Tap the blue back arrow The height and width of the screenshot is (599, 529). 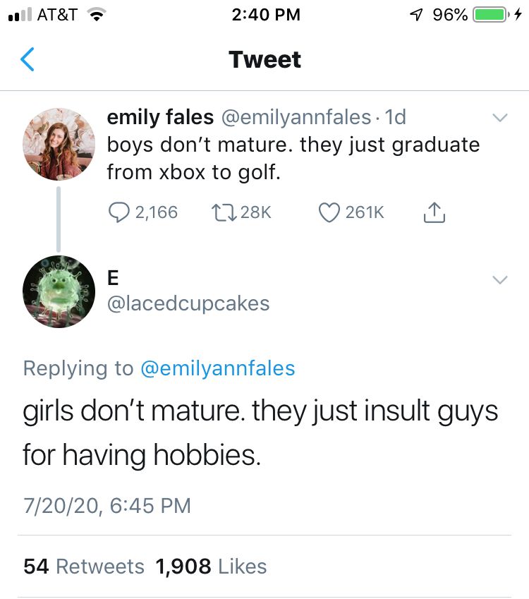point(27,60)
